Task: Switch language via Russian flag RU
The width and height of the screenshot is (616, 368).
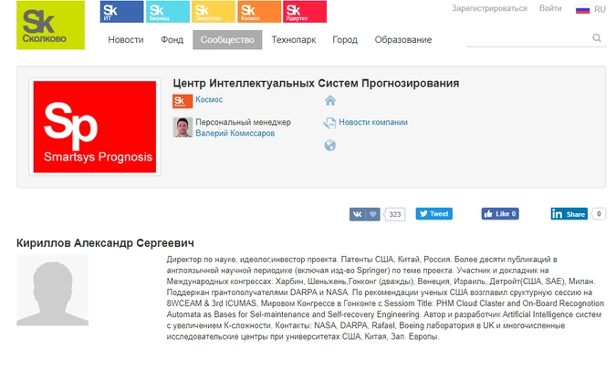Action: tap(590, 9)
